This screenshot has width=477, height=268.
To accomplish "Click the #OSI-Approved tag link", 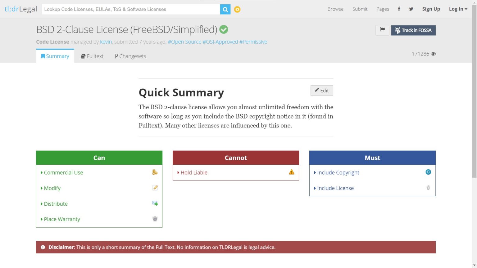I will 220,42.
